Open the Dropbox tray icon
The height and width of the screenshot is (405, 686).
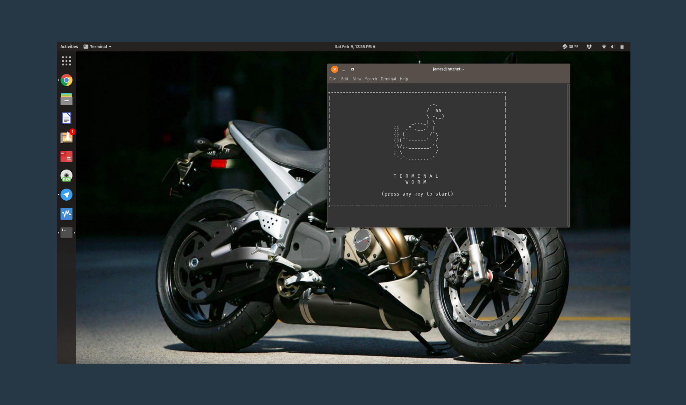(589, 47)
